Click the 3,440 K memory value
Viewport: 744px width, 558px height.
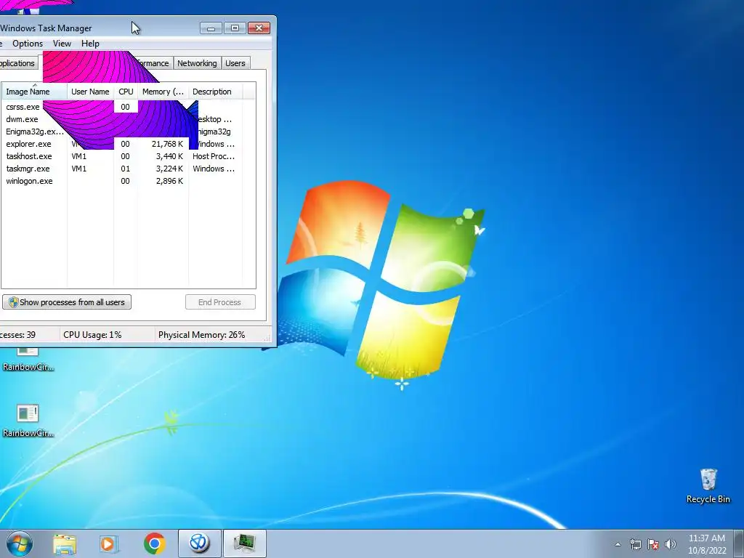169,156
